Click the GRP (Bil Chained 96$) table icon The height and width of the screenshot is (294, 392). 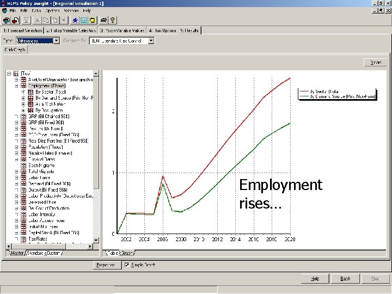point(23,117)
